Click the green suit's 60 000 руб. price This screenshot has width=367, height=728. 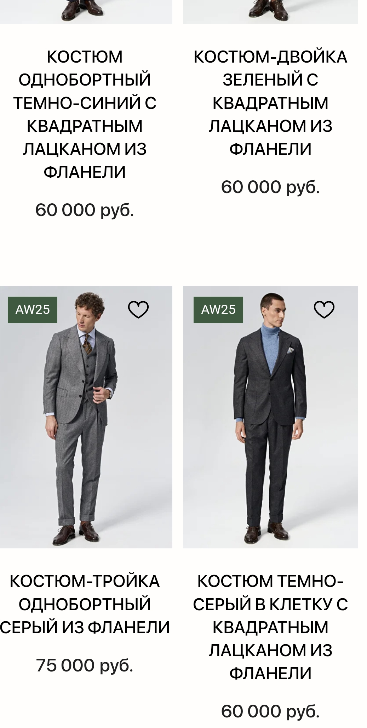(x=270, y=187)
